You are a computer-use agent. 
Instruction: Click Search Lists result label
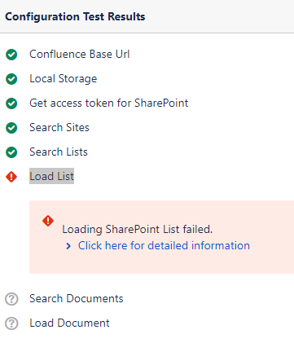pyautogui.click(x=59, y=152)
